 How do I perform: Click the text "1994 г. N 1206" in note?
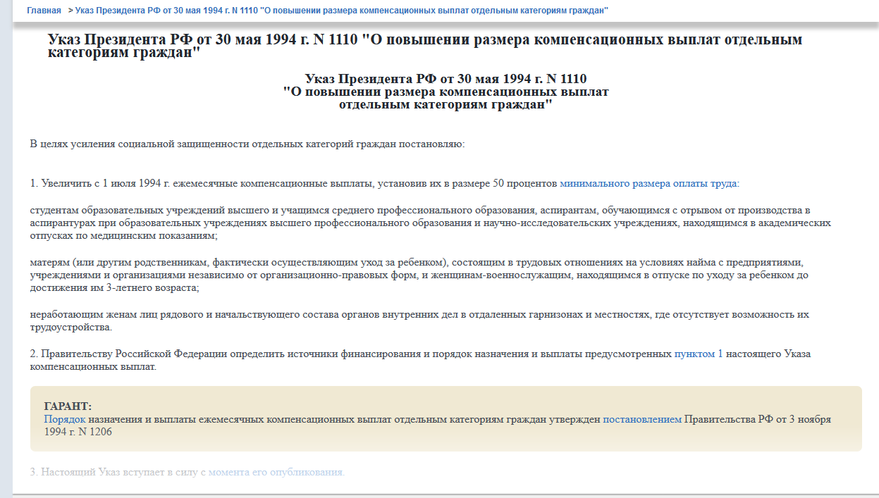[78, 432]
